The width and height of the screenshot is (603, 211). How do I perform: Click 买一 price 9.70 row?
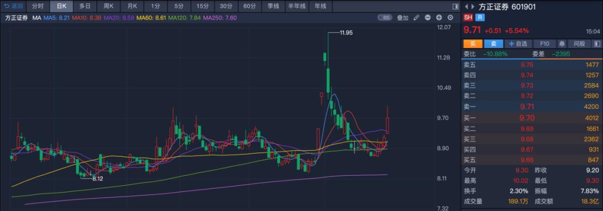pos(532,118)
